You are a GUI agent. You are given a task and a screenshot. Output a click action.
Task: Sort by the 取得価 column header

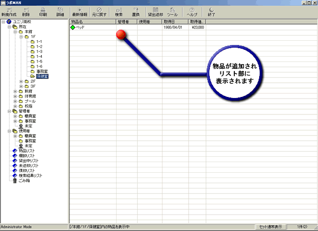[x=197, y=22]
